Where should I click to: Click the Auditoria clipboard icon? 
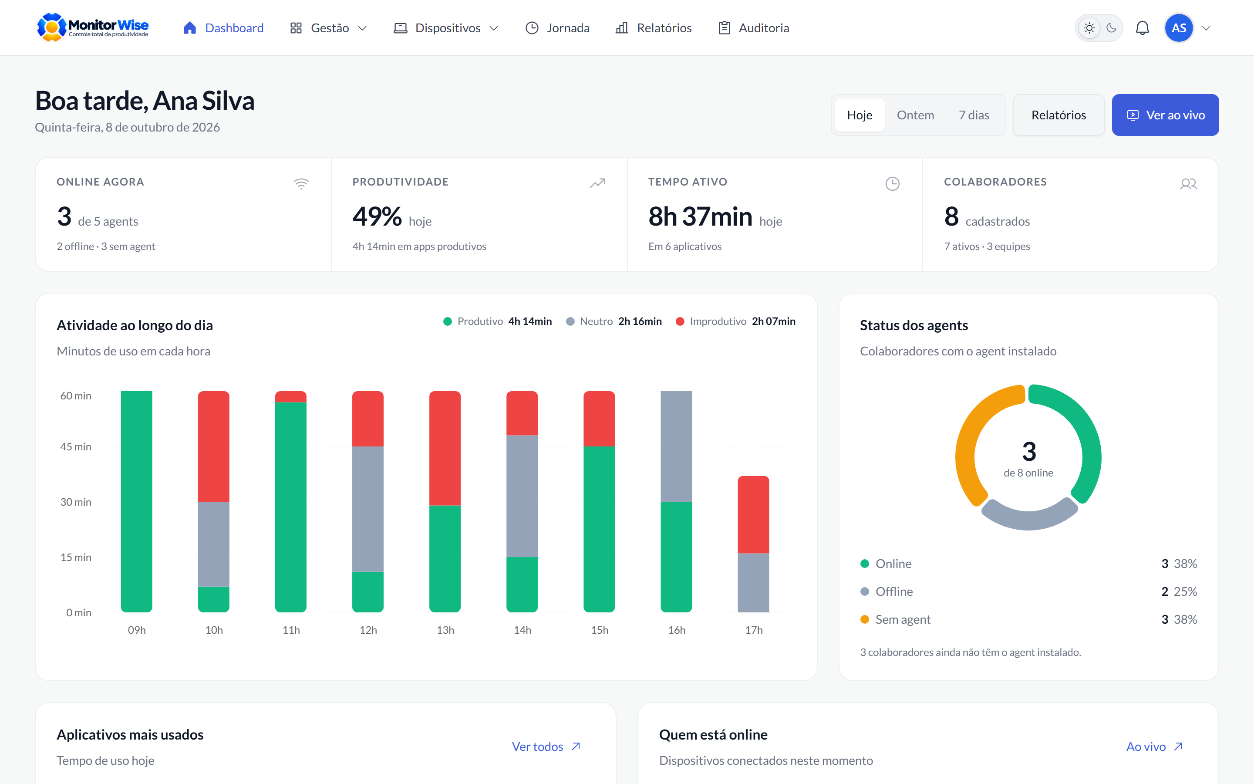coord(725,28)
